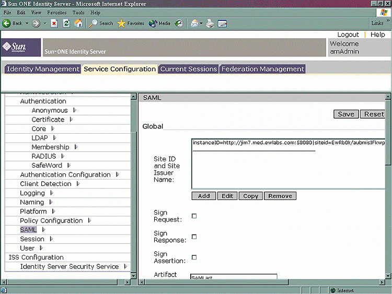
Task: Expand the SafeWord arrow
Action: 69,165
